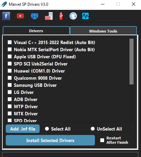141x157 pixels.
Task: Click the red USB device icon
Action: [61, 16]
